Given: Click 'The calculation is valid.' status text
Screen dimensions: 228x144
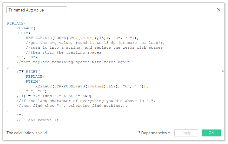Looking at the screenshot, I should point(27,133).
